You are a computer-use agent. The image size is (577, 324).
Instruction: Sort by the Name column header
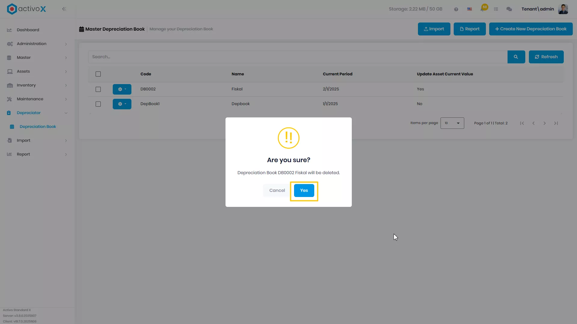(238, 74)
